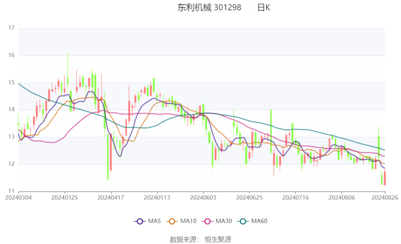This screenshot has height=244, width=401.
Task: Select the 20240716 date axis marker
Action: click(x=295, y=198)
